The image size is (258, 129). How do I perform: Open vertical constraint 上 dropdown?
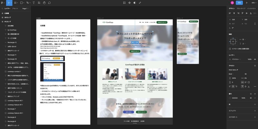243,44
